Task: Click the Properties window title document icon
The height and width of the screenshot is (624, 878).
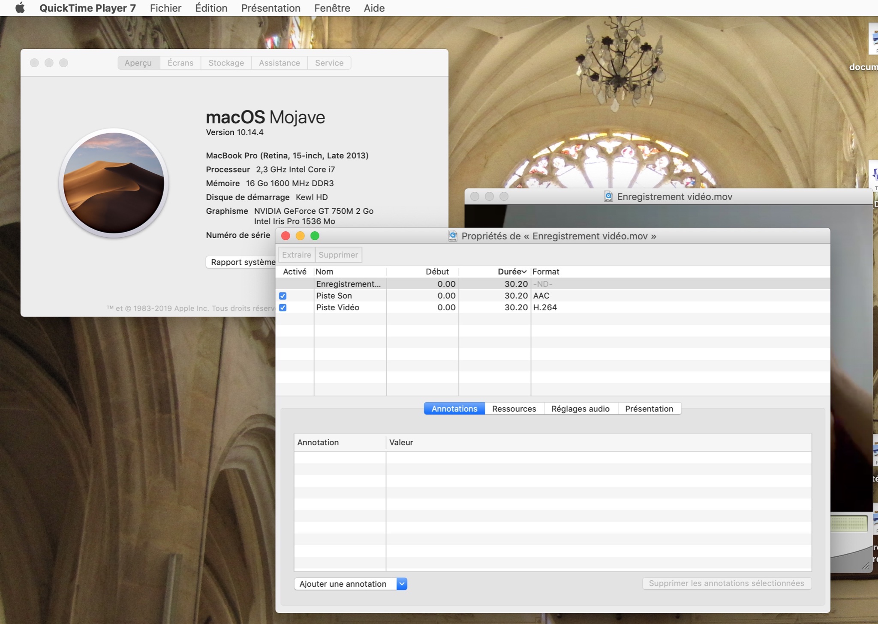Action: 452,236
